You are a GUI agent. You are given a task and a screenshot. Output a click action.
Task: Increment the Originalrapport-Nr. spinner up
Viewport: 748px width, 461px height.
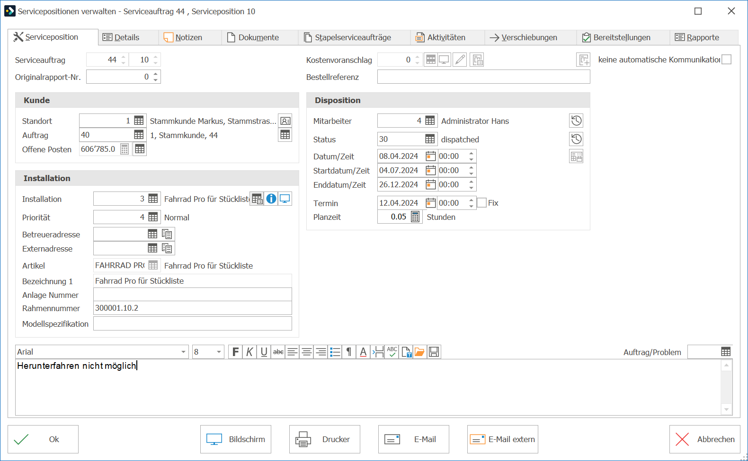click(156, 74)
